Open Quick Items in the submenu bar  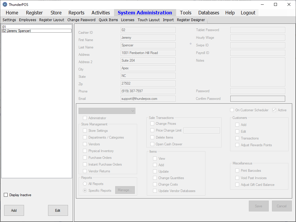coord(108,20)
